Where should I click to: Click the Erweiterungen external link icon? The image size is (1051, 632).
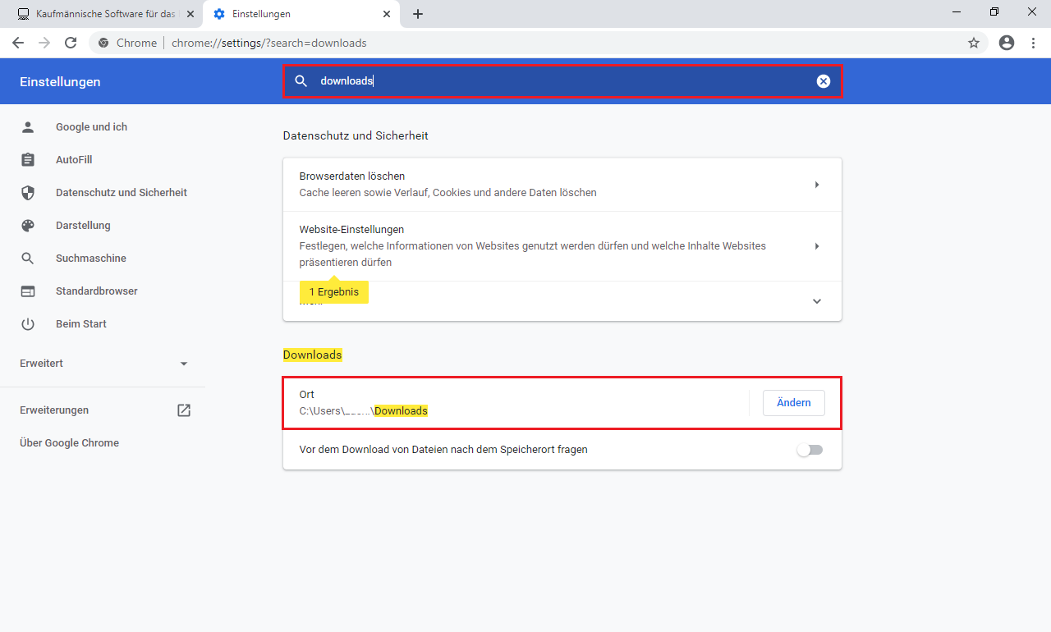184,410
